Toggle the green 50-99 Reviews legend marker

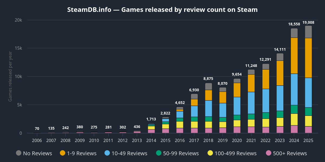159,153
